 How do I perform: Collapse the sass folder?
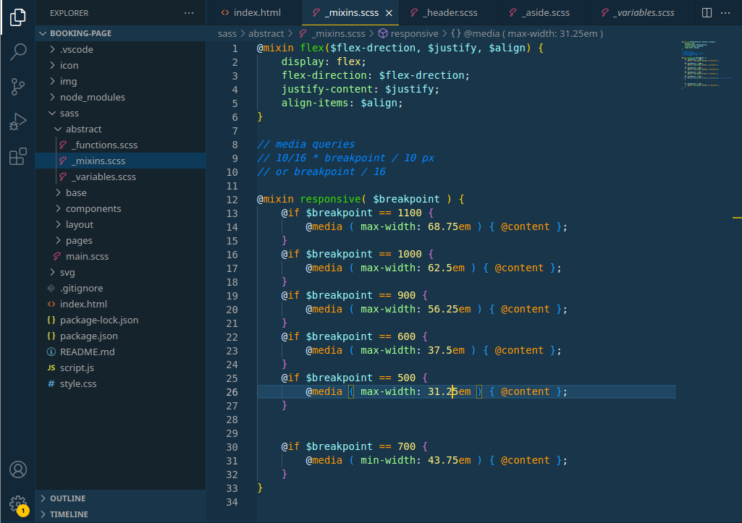[x=121, y=113]
